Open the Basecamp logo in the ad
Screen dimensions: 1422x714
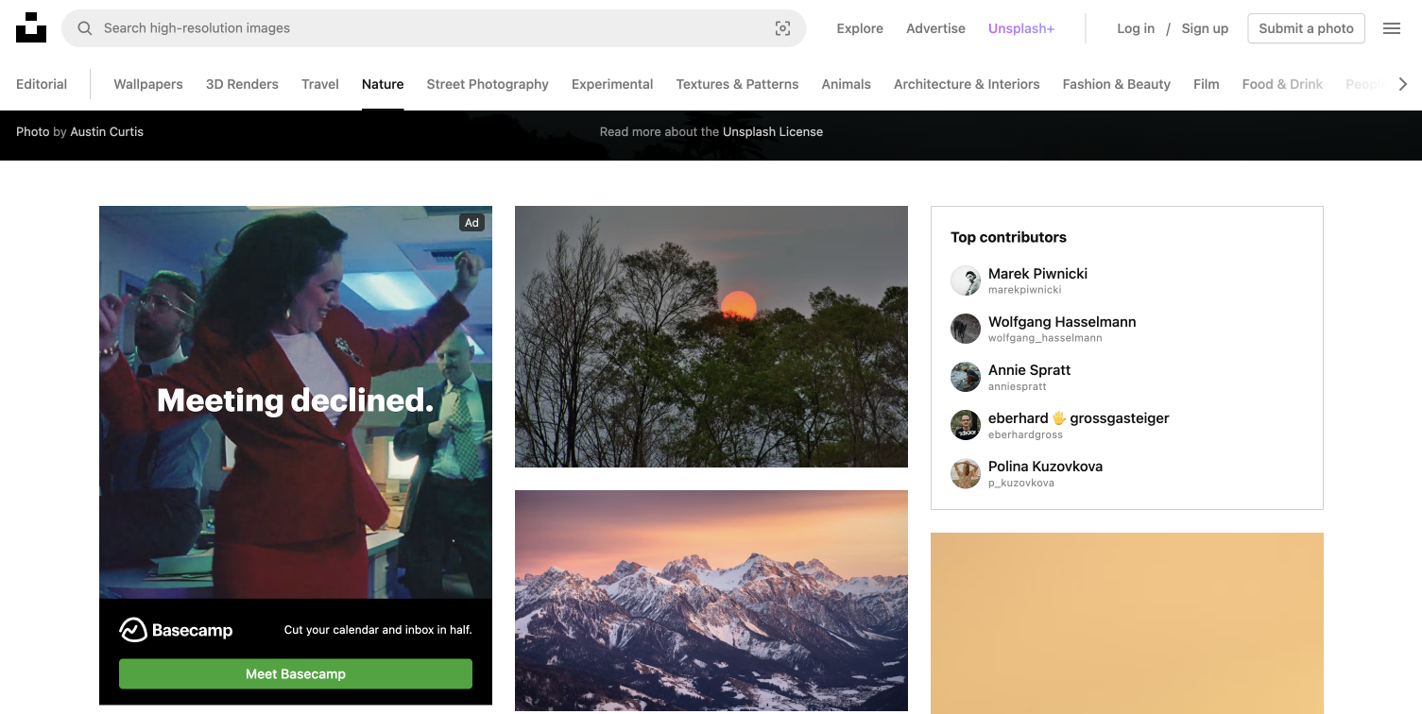point(176,629)
